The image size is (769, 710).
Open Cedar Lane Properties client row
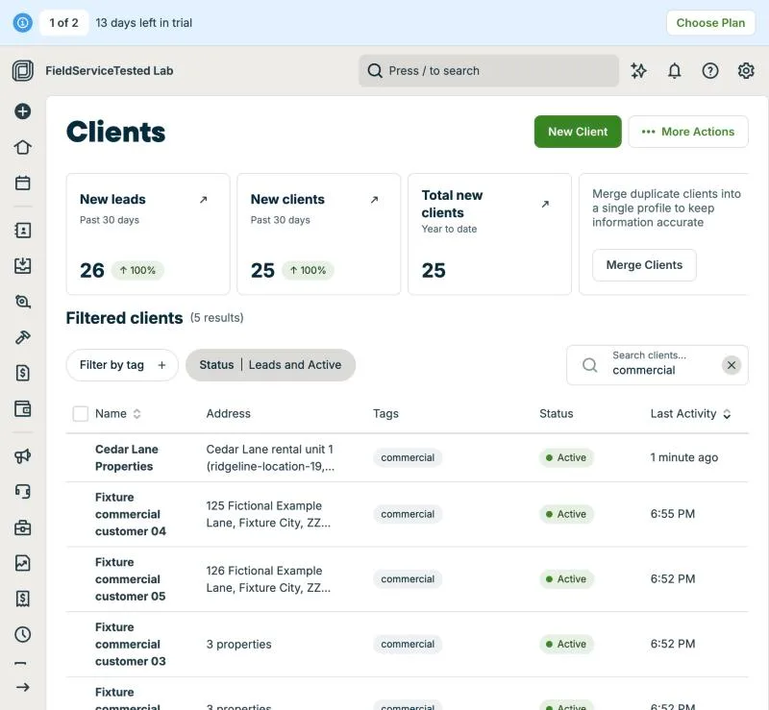pyautogui.click(x=407, y=457)
